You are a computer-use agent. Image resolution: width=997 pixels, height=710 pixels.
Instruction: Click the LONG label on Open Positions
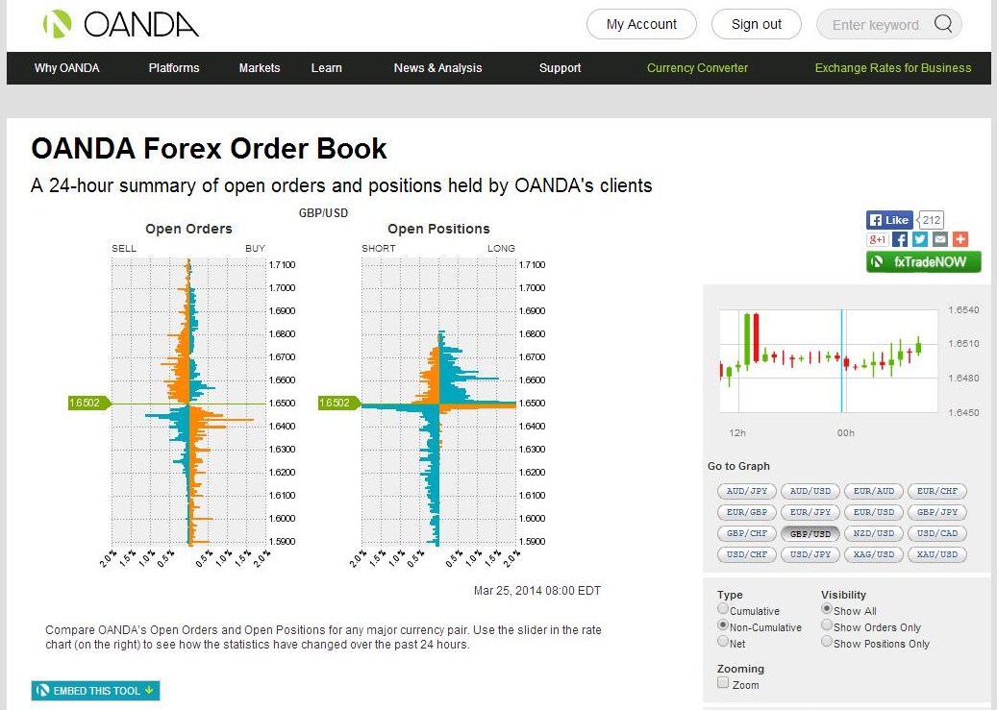(501, 249)
